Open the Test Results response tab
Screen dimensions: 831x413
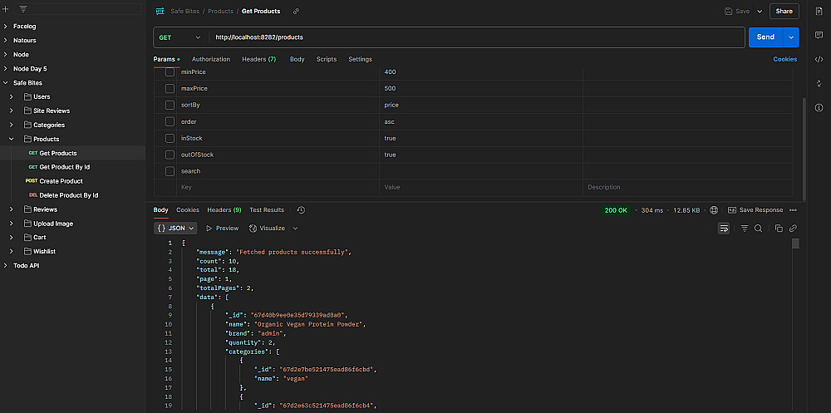pos(267,210)
